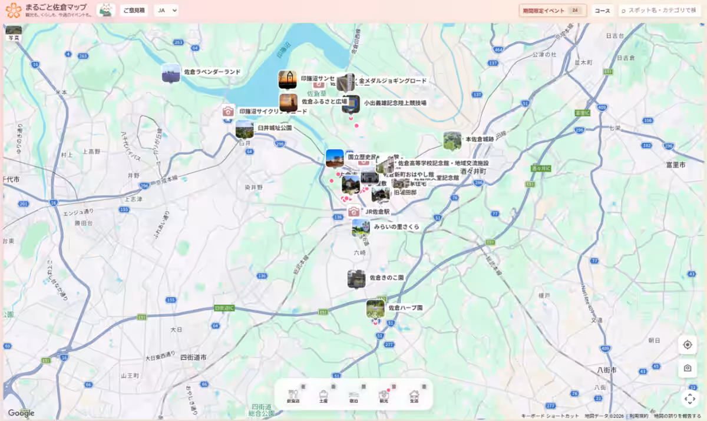Click the 佐倉新町おはやし館 label
The width and height of the screenshot is (707, 421).
[x=411, y=175]
